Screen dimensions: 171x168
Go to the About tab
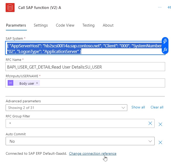pos(108,25)
